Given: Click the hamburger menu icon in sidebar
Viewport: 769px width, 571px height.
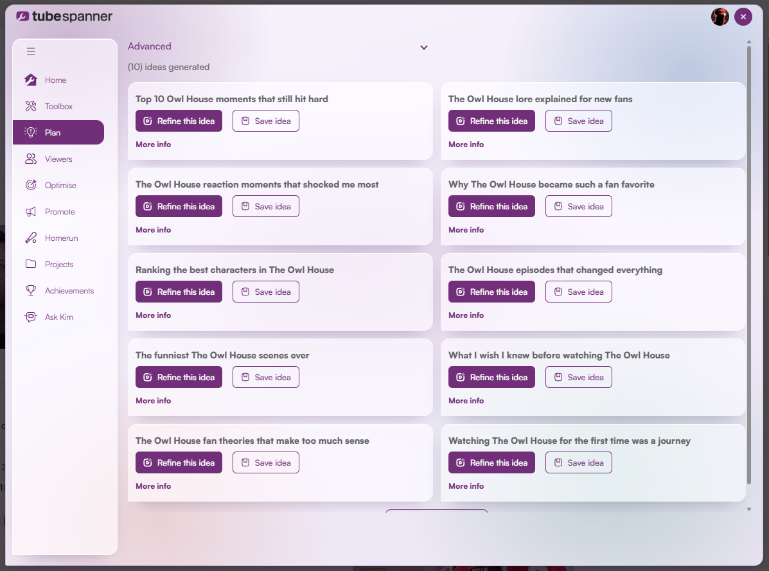Looking at the screenshot, I should click(31, 51).
